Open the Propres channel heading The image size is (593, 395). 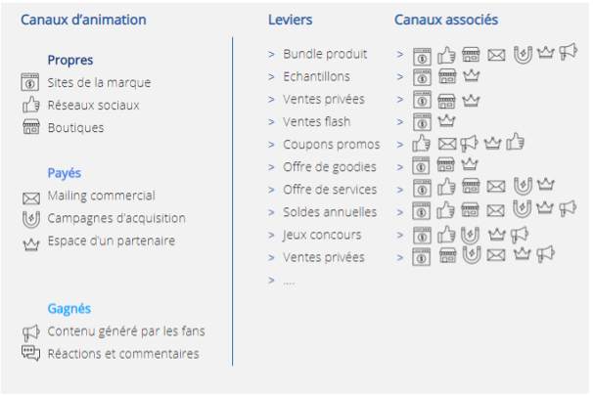[x=70, y=60]
